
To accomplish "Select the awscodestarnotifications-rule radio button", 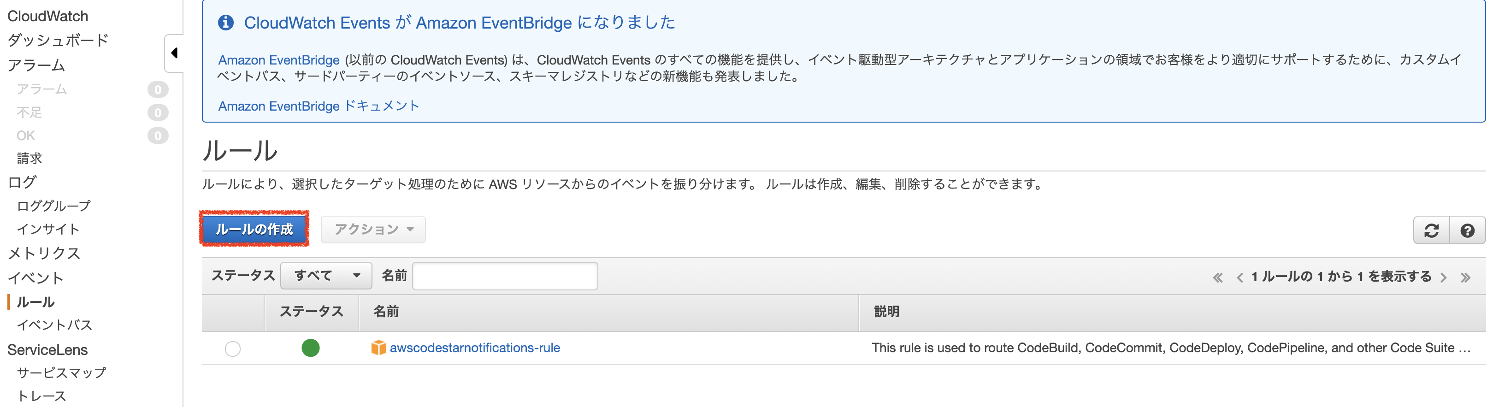I will (x=232, y=348).
